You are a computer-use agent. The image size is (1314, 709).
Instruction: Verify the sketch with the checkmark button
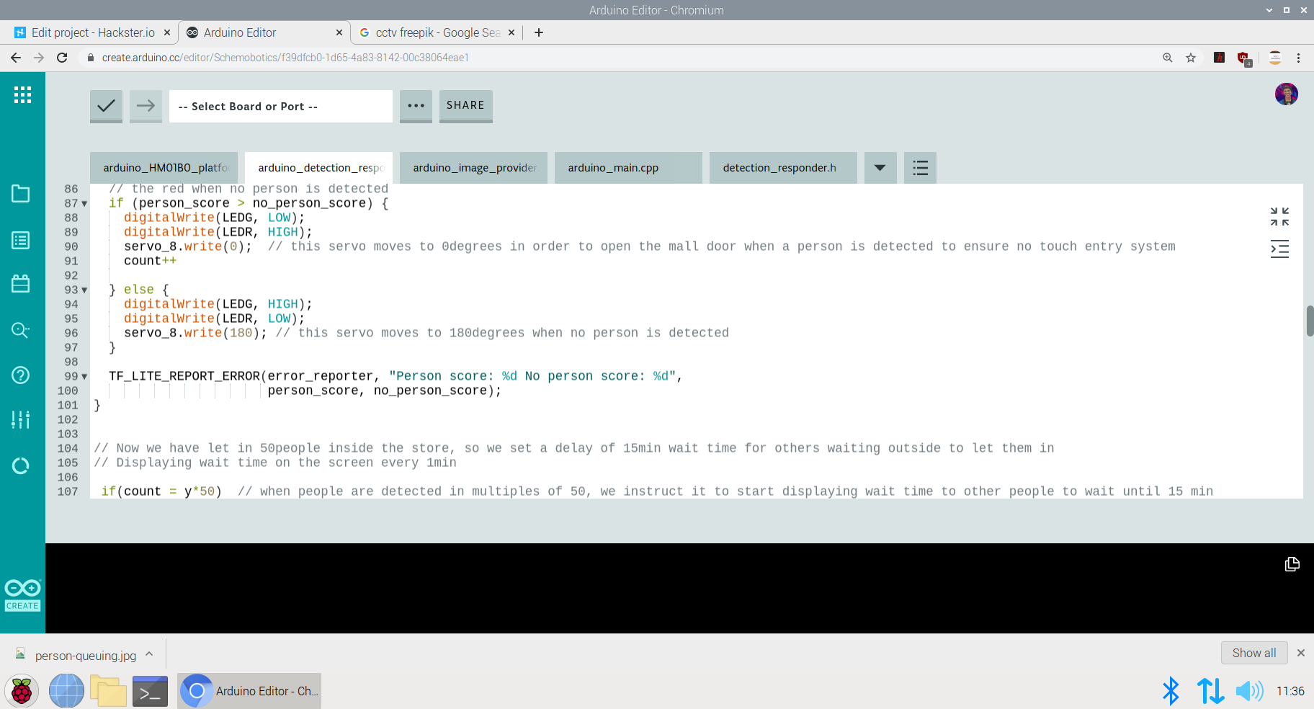(x=106, y=106)
